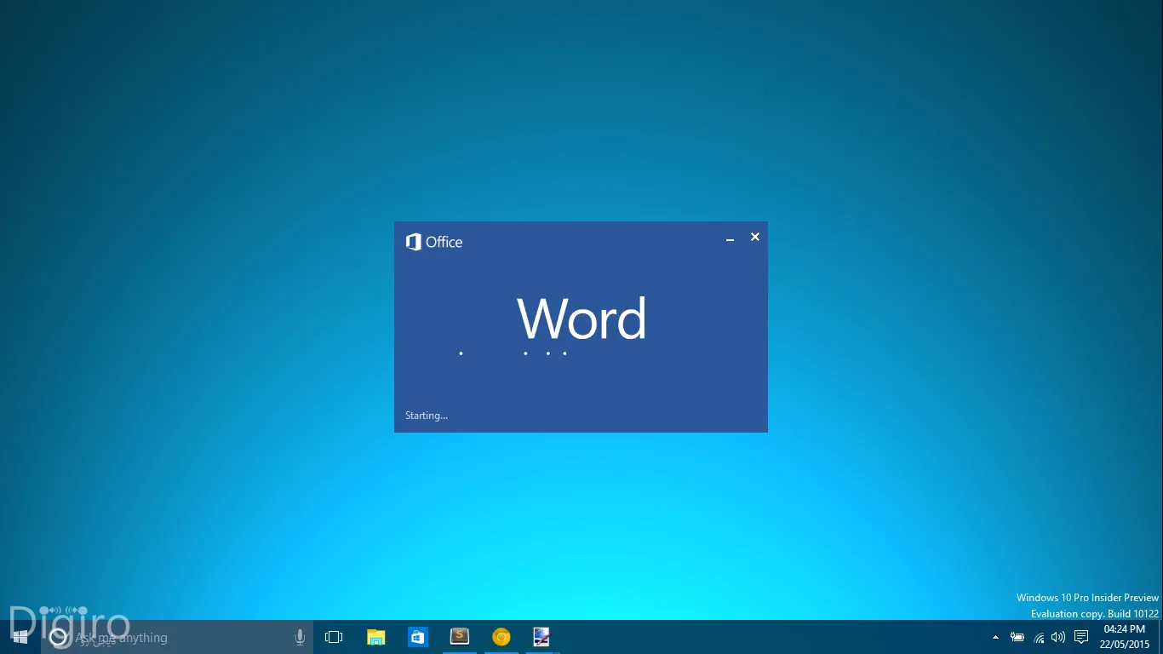Open the yellow Chrome Canary taskbar icon
The height and width of the screenshot is (654, 1163).
(x=501, y=637)
